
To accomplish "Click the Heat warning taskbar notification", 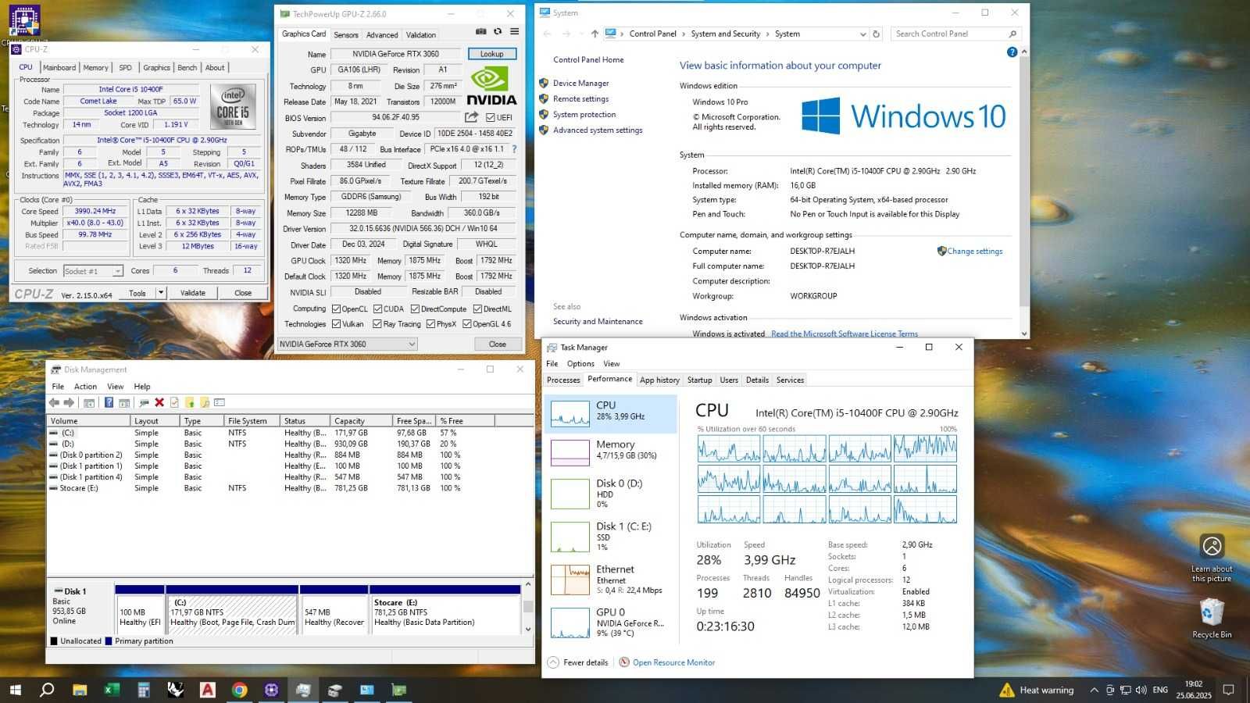I will [x=1037, y=690].
